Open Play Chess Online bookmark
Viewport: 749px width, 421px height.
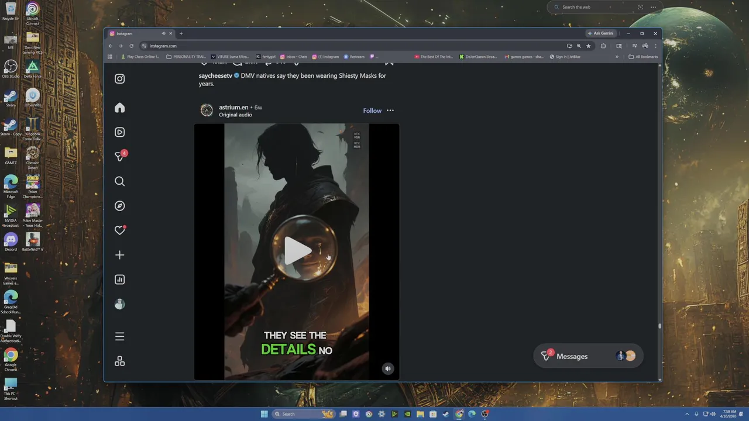(x=140, y=57)
